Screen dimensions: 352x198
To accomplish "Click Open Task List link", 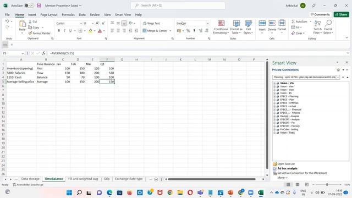I will (286, 164).
